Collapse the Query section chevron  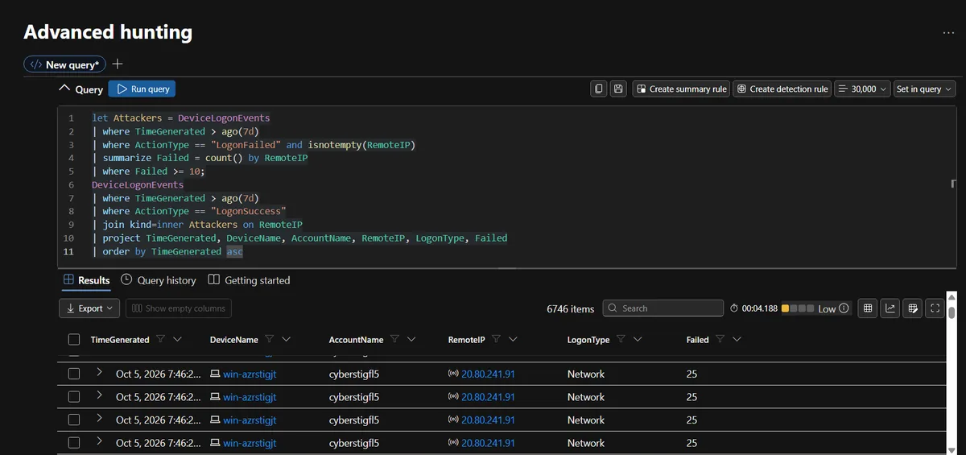click(x=65, y=89)
